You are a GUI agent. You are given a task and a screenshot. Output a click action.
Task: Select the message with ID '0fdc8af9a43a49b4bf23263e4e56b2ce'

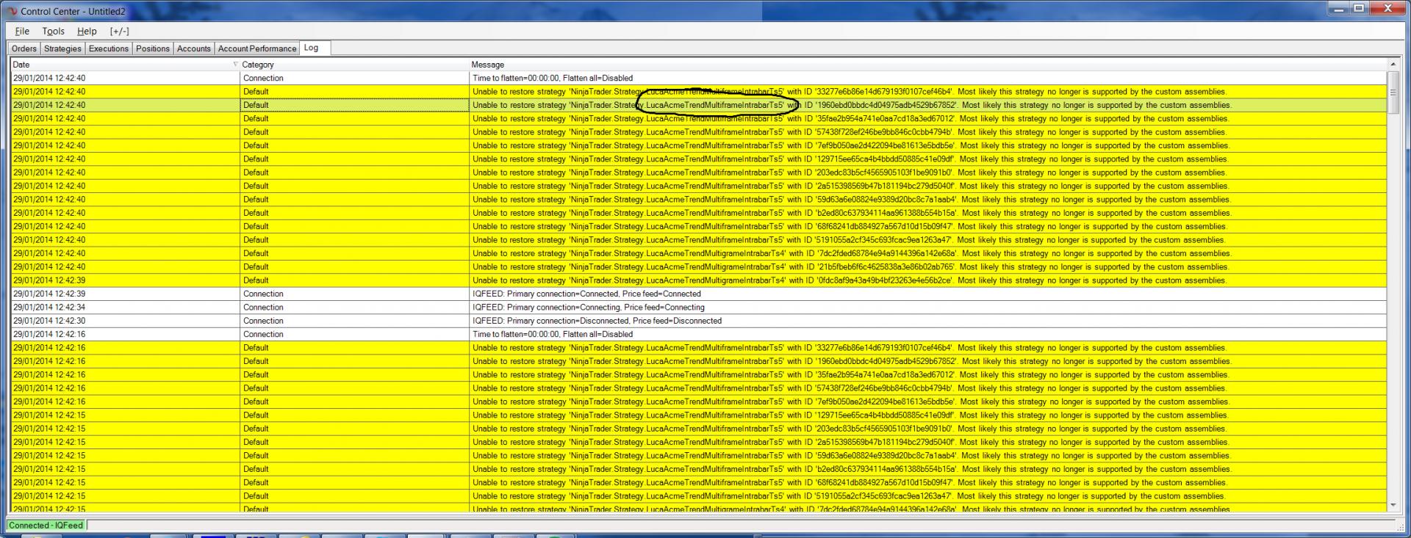point(927,280)
